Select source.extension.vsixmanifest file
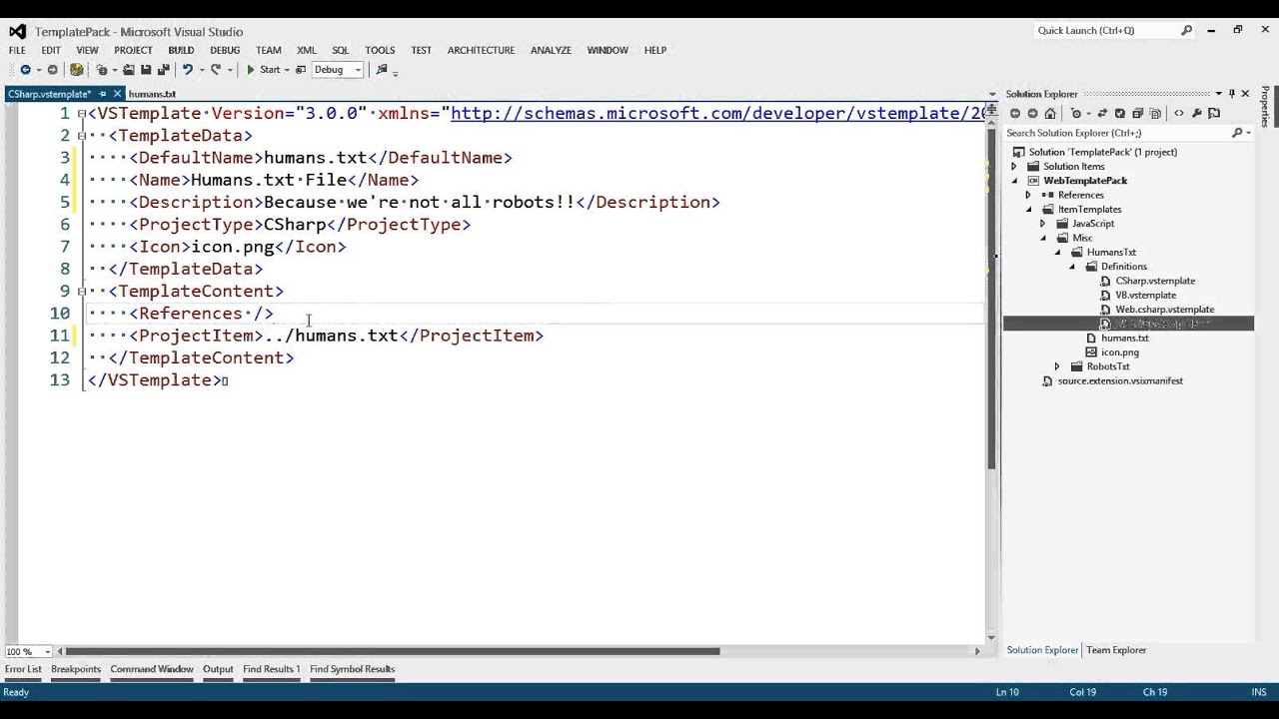 coord(1120,381)
